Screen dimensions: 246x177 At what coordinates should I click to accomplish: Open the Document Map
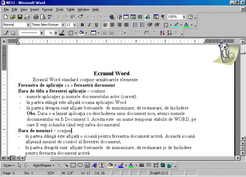pos(156,17)
